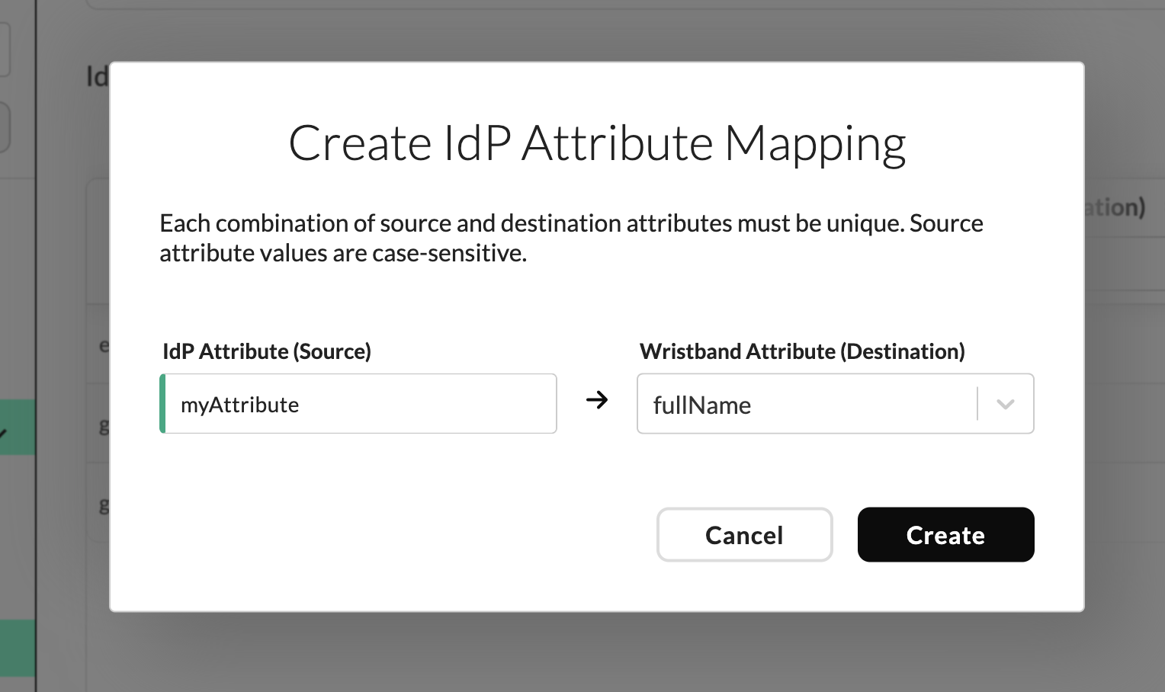This screenshot has height=692, width=1165.
Task: Open the Wristband Attribute destination dropdown
Action: (x=835, y=404)
